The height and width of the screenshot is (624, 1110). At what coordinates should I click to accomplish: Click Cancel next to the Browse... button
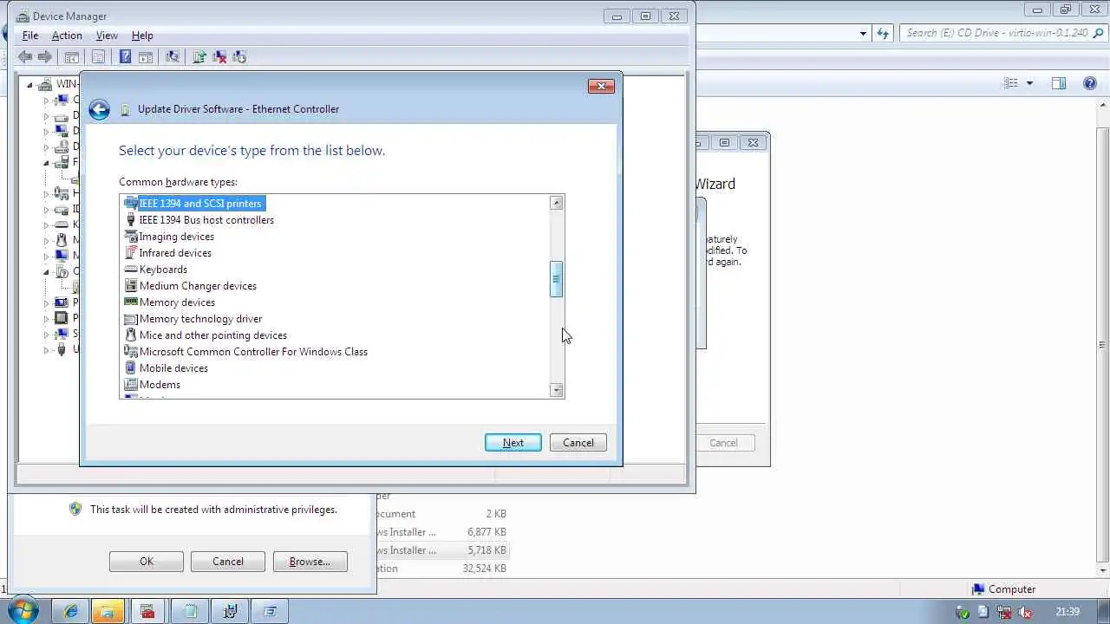tap(228, 562)
